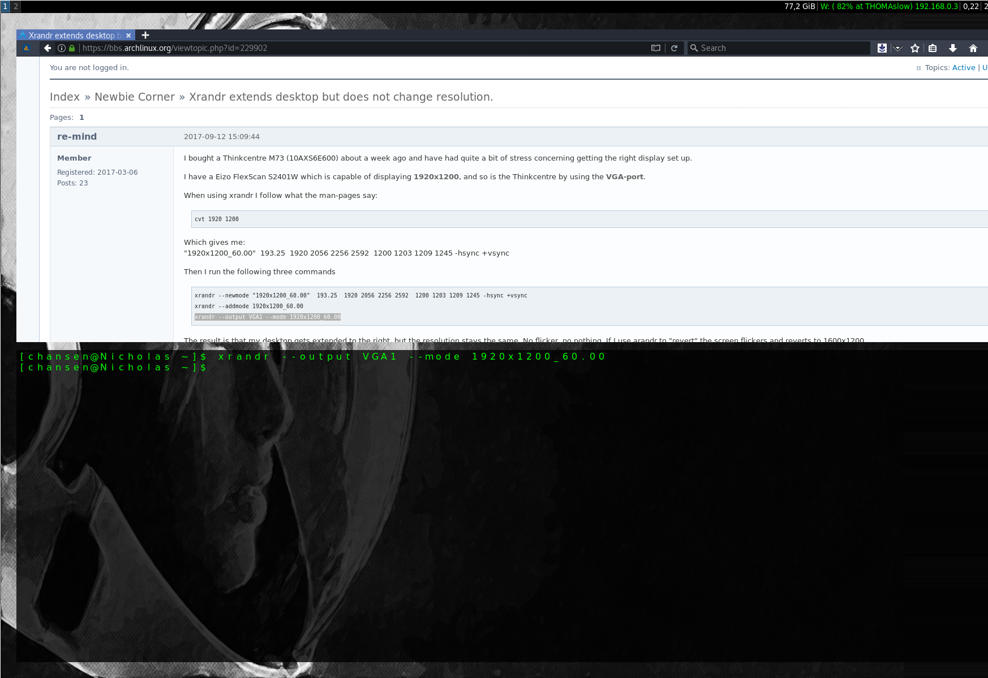Bookmark this page with the star icon
This screenshot has height=678, width=988.
[915, 48]
